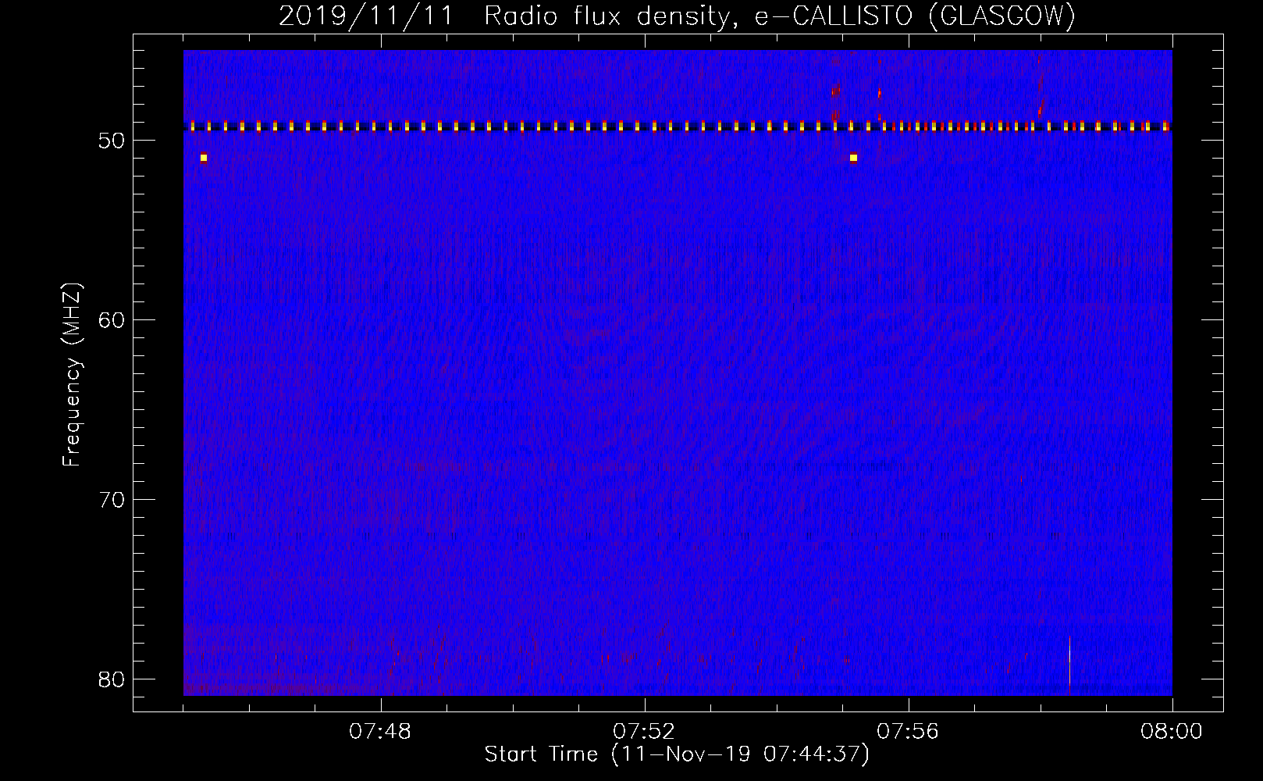
Task: Click the 07:56 time axis label
Action: tap(908, 732)
